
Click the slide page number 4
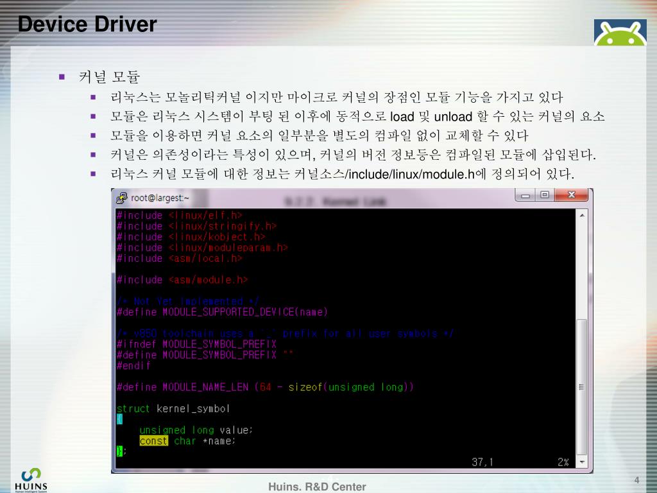pos(636,481)
